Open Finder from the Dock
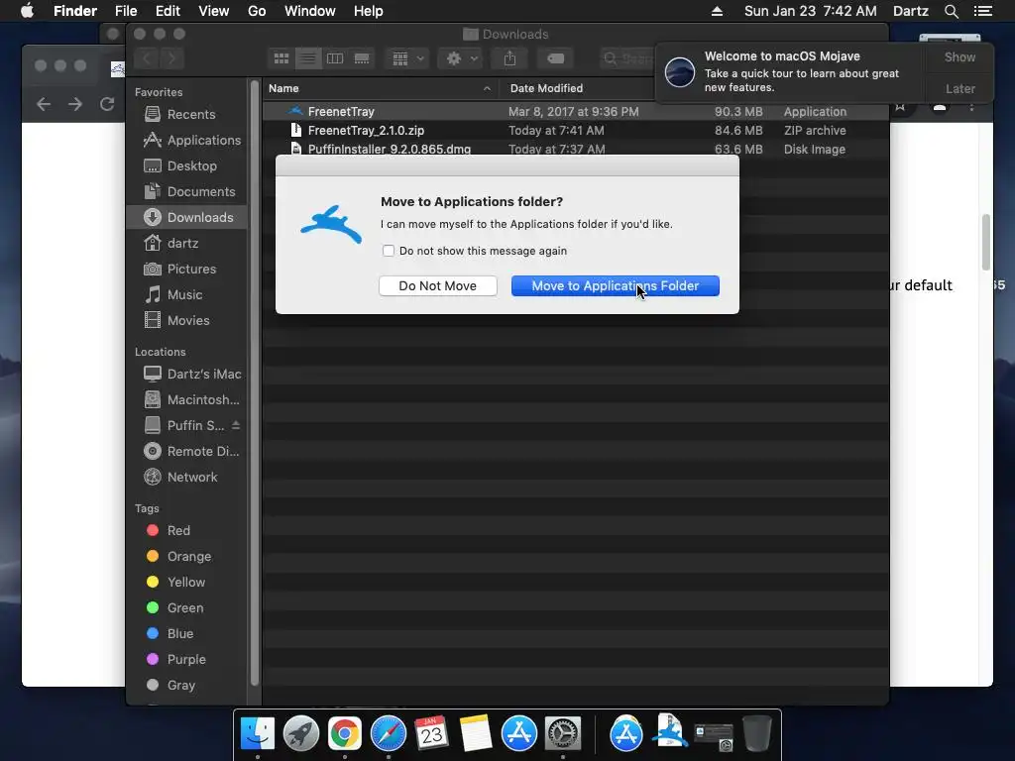Screen dimensions: 1015x761 click(x=258, y=734)
